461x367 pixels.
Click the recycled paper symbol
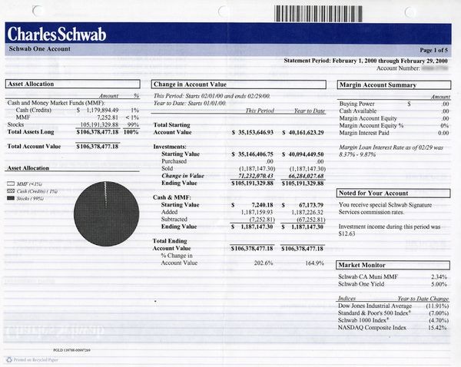(x=9, y=359)
